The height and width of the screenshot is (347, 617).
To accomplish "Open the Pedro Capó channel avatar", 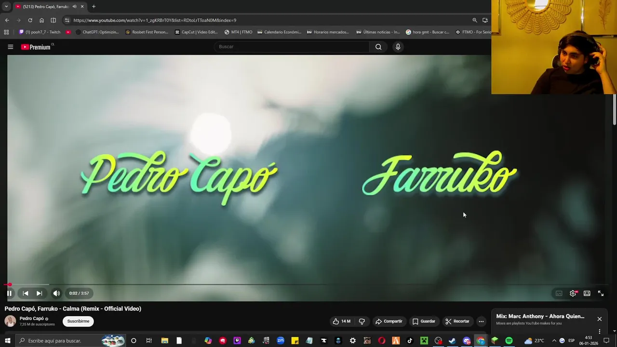I will [x=10, y=321].
